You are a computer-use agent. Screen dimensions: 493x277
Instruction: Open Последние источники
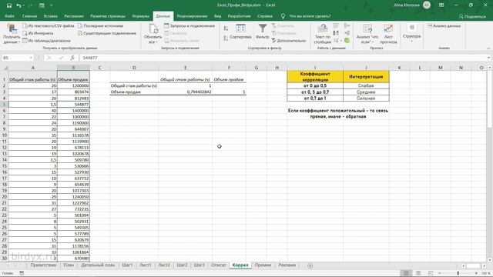click(x=101, y=25)
